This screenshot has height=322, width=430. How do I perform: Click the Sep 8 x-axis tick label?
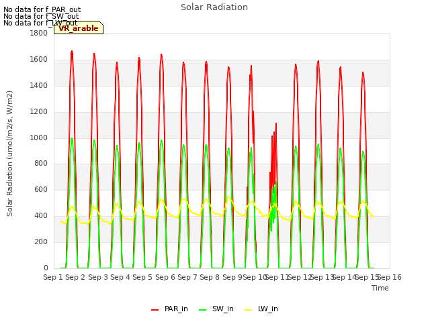pyautogui.click(x=210, y=277)
